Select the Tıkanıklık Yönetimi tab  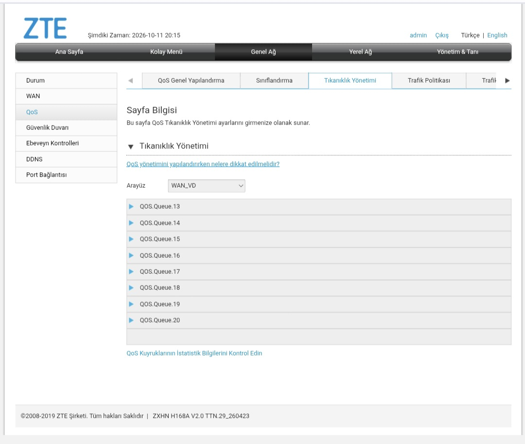point(350,81)
